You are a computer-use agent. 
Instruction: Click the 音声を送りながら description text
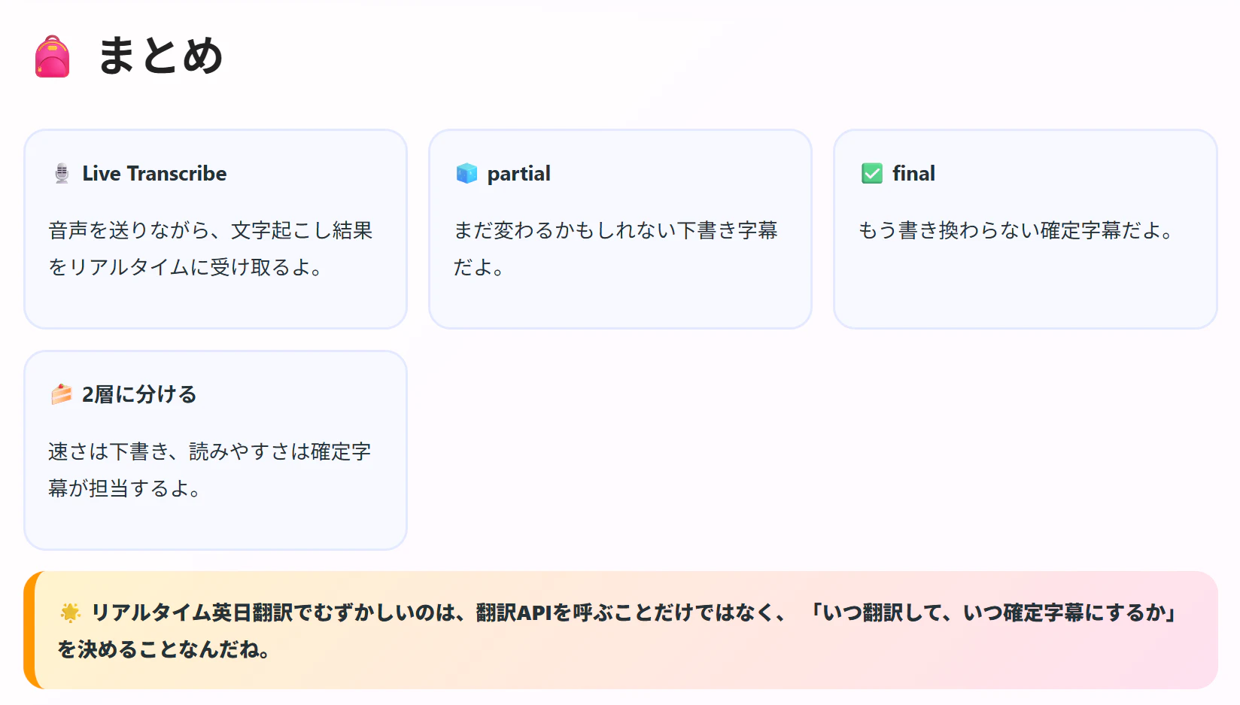210,248
